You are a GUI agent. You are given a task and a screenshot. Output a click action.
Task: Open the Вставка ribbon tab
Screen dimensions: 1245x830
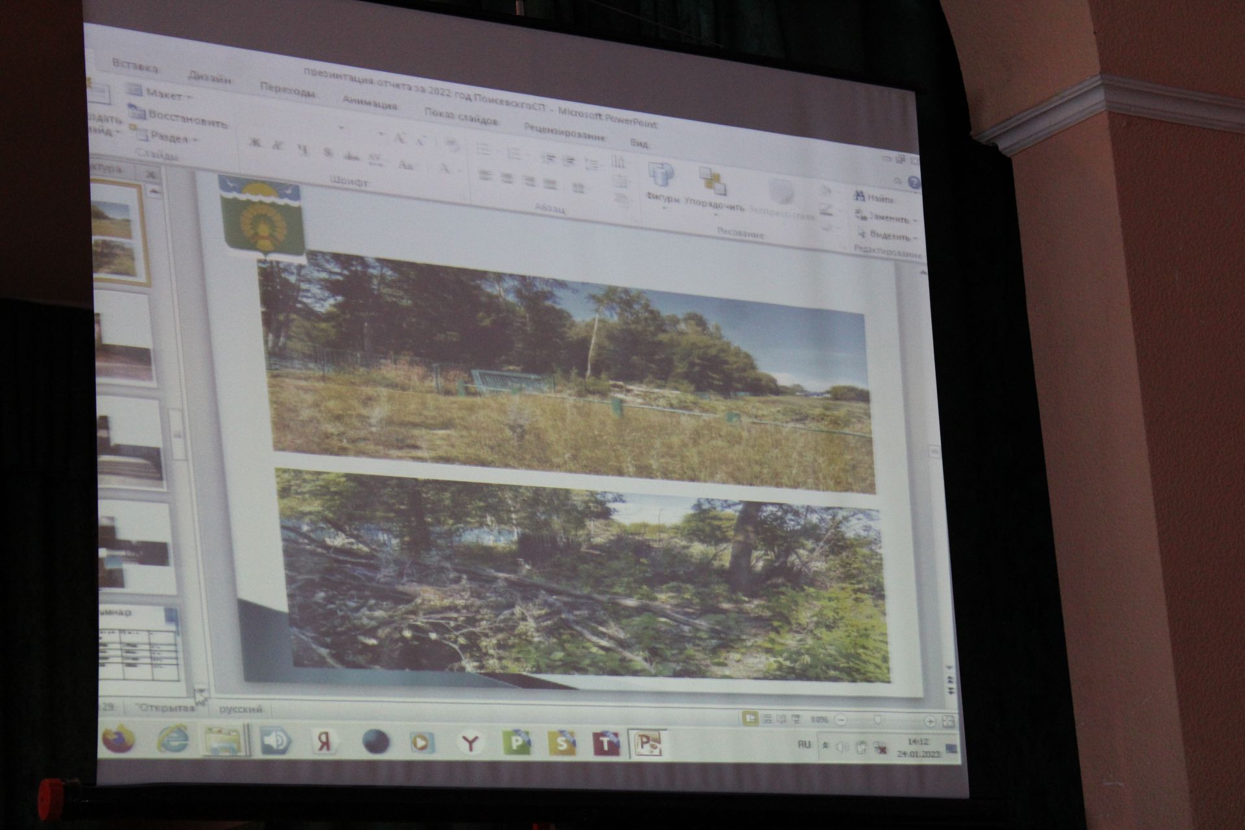point(135,66)
